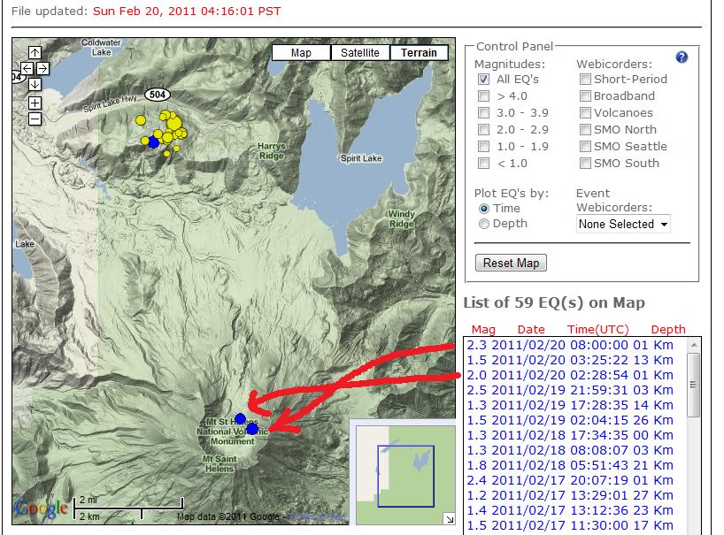Switch map to Map view

(x=301, y=53)
